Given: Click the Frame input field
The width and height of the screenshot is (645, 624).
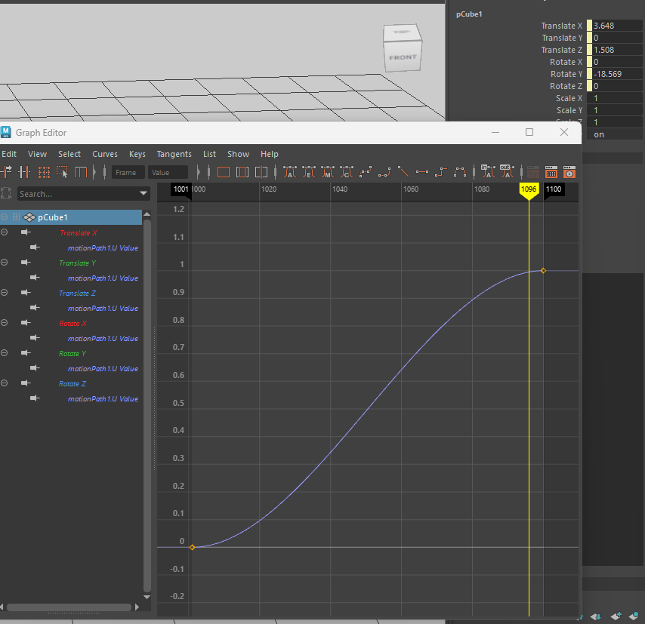Looking at the screenshot, I should 128,173.
